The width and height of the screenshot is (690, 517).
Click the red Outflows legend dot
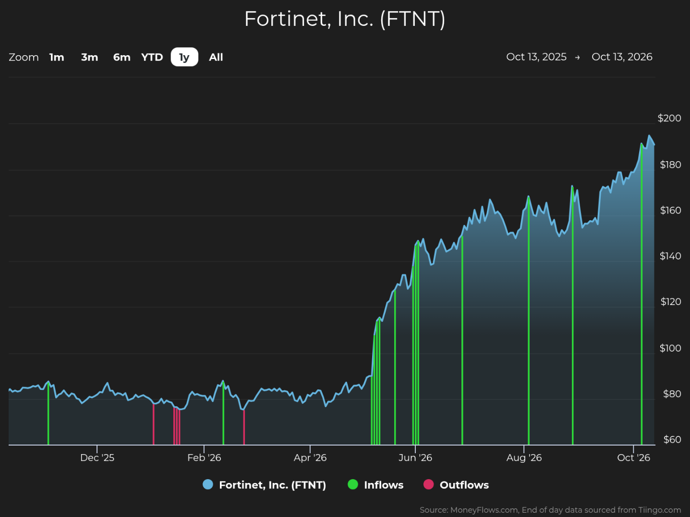428,484
